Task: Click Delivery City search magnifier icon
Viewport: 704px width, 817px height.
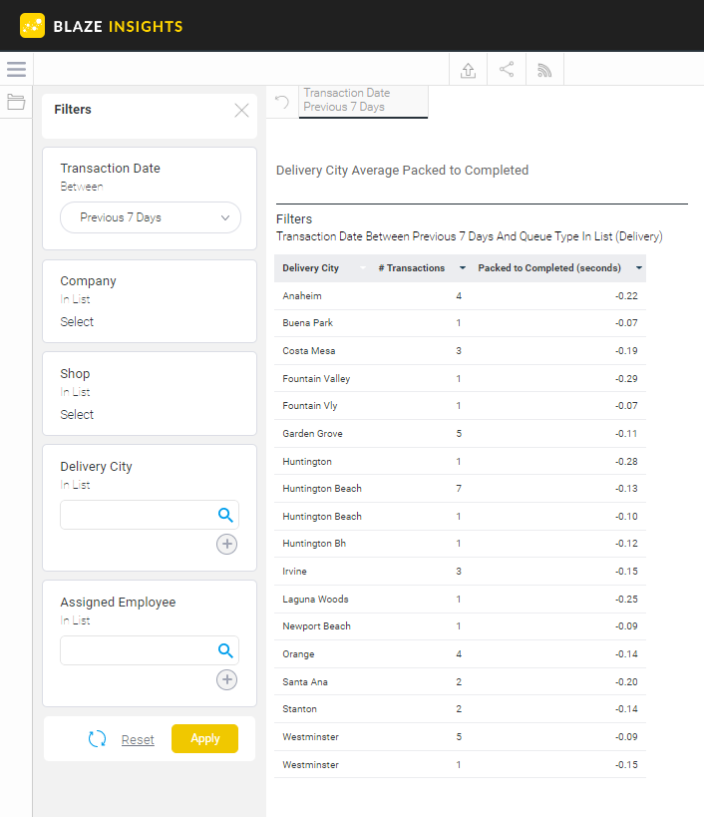Action: [225, 515]
